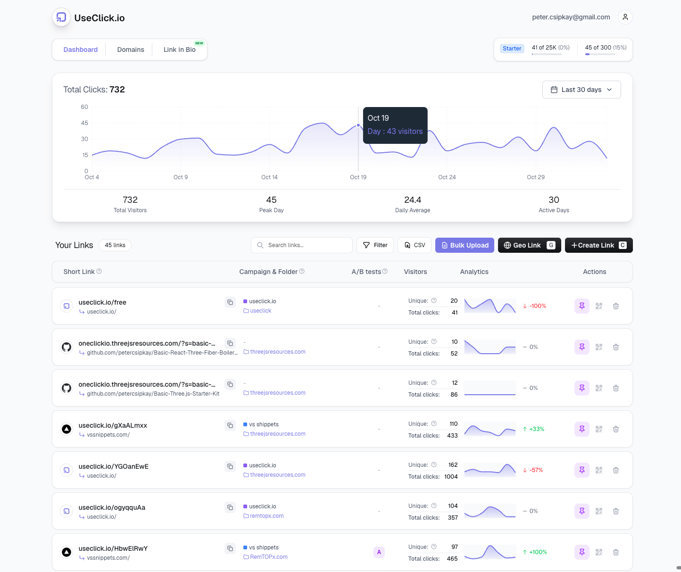Open the Last 30 days dropdown
The height and width of the screenshot is (572, 681).
coord(581,89)
